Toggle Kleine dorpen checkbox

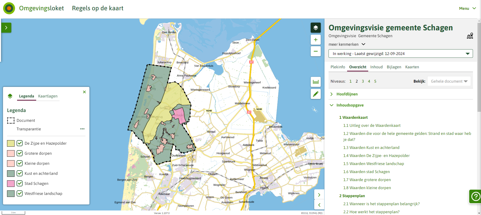(x=20, y=163)
